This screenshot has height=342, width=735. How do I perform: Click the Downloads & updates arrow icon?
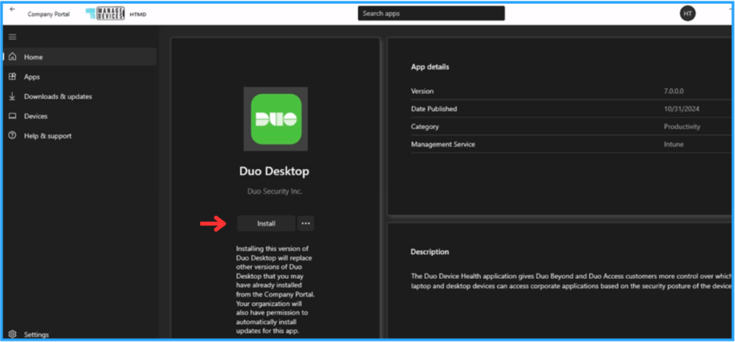tap(13, 96)
